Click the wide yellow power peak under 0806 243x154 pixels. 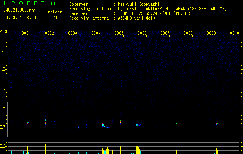point(138,149)
